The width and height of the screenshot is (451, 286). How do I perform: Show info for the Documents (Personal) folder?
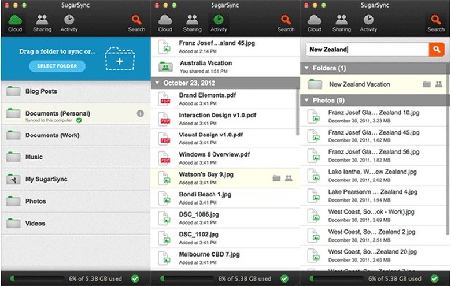(x=140, y=113)
